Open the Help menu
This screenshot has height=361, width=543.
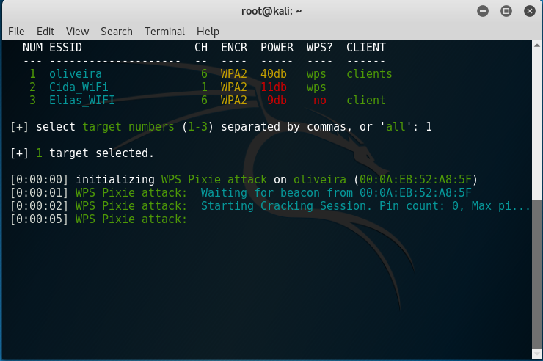tap(208, 32)
